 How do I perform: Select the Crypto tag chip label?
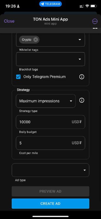(27, 40)
